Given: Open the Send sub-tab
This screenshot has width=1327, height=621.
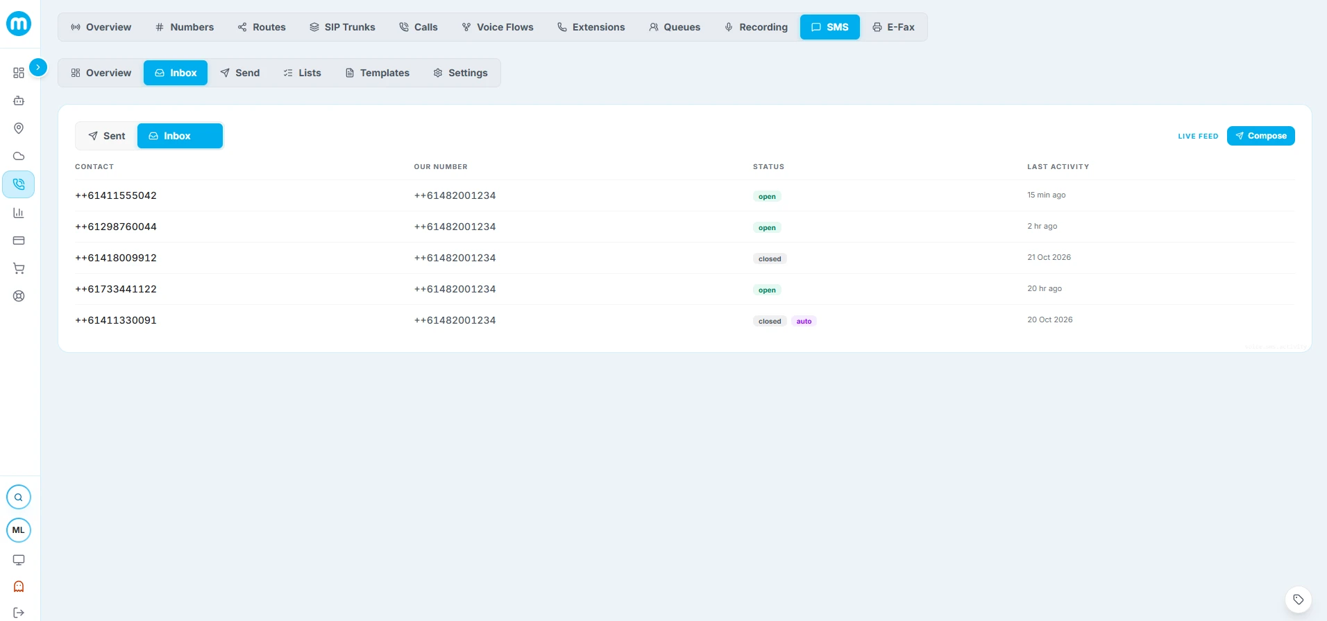Looking at the screenshot, I should 240,73.
